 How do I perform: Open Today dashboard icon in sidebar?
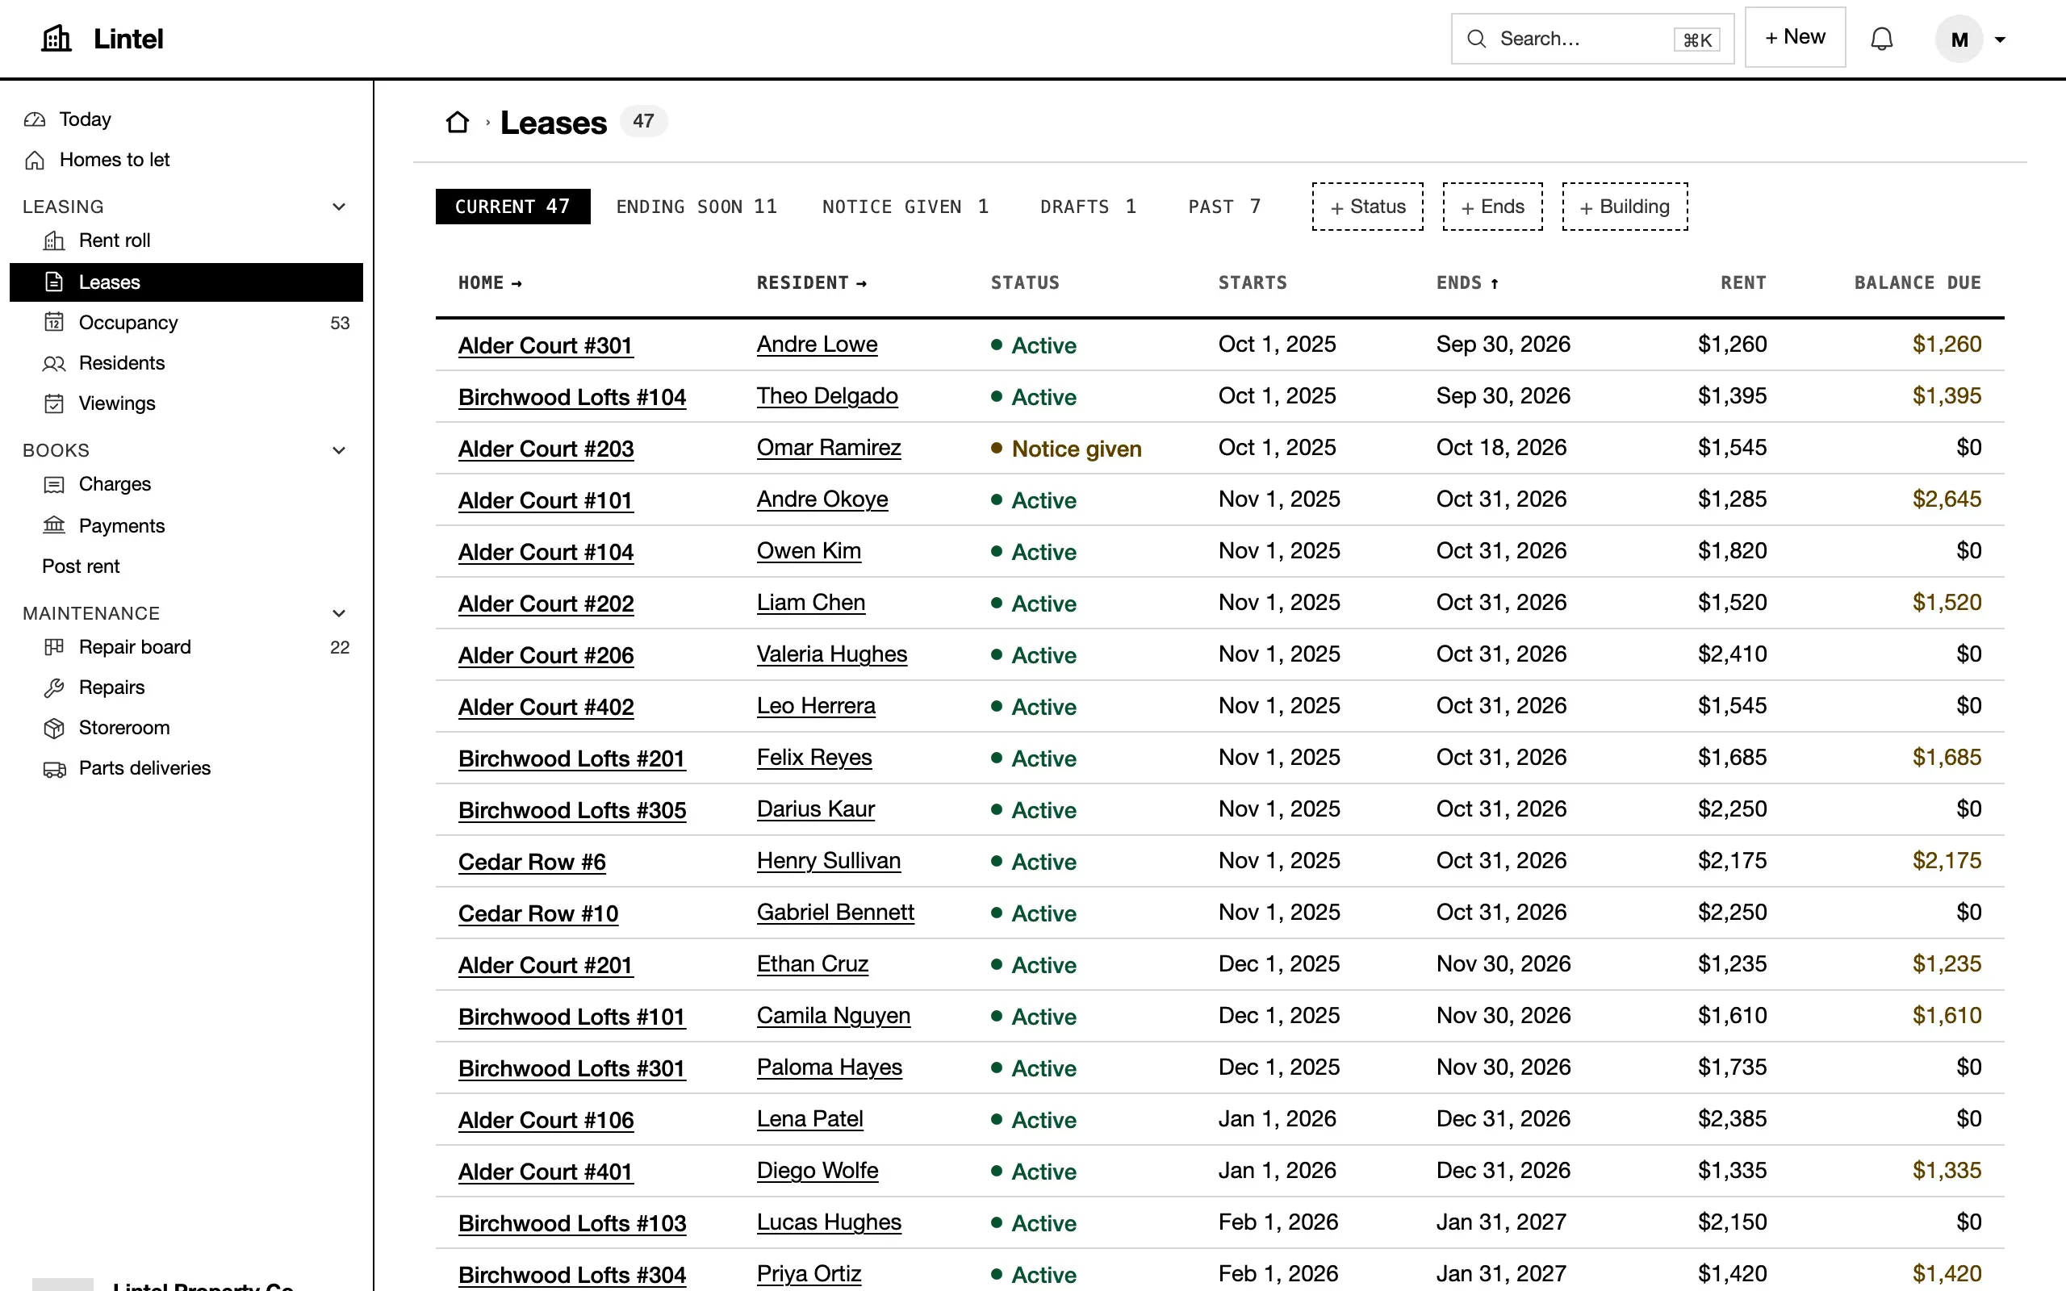35,119
